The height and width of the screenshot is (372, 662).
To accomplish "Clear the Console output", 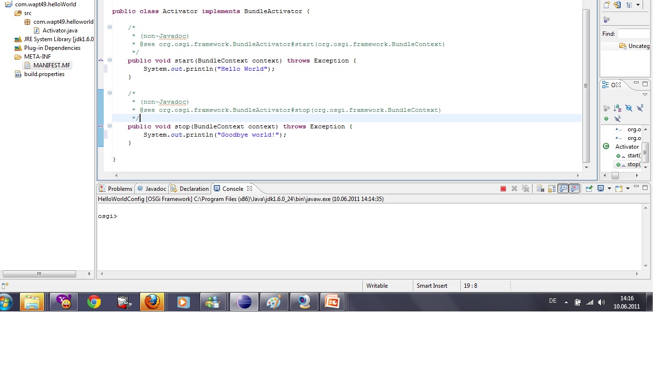I will click(x=540, y=189).
